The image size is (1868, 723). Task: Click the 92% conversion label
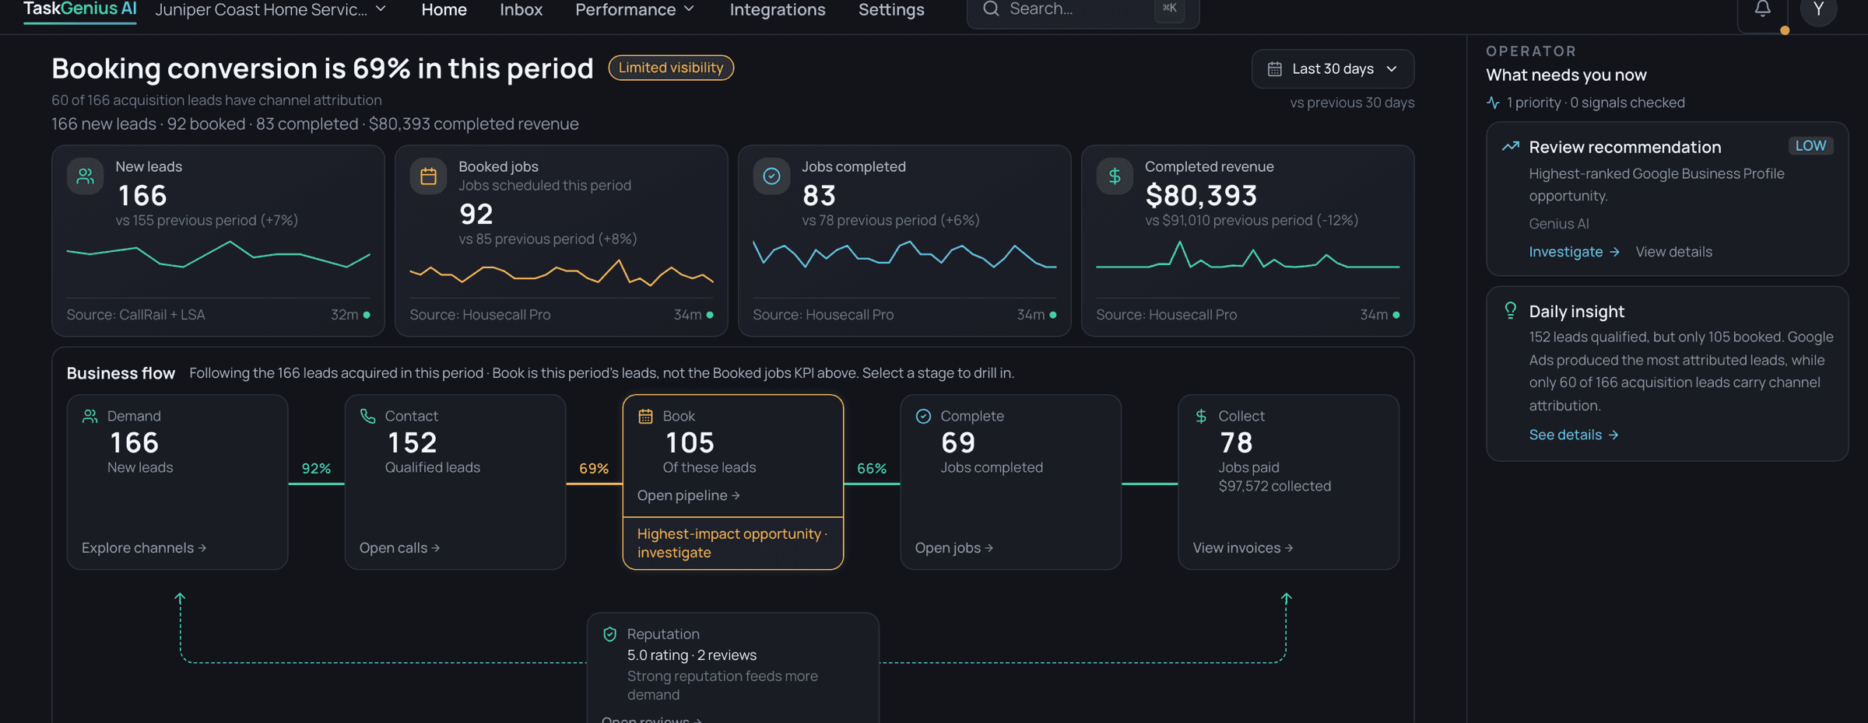(316, 468)
